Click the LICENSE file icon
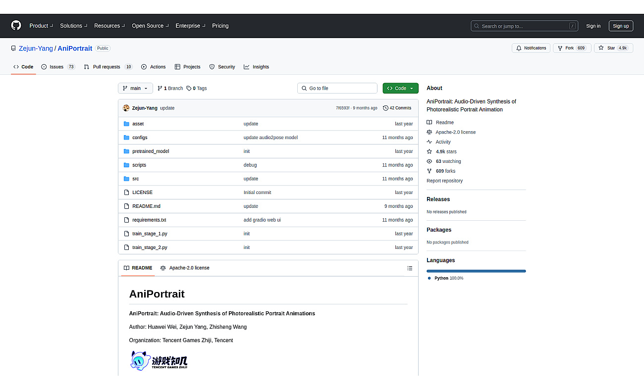The image size is (644, 390). click(126, 193)
